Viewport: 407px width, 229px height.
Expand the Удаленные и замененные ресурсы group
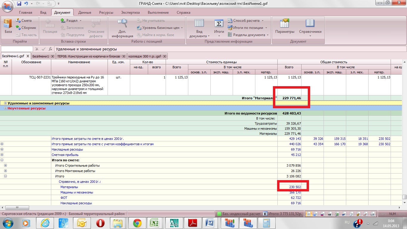point(6,103)
